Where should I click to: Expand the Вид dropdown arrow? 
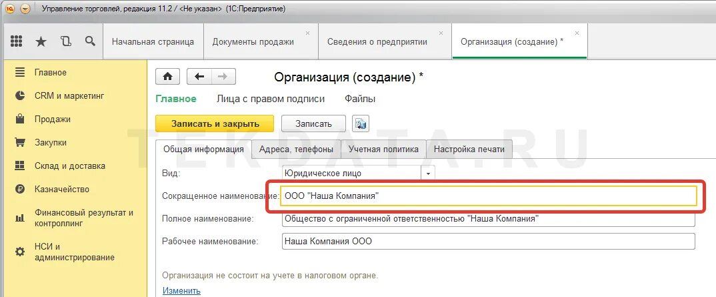tap(428, 174)
